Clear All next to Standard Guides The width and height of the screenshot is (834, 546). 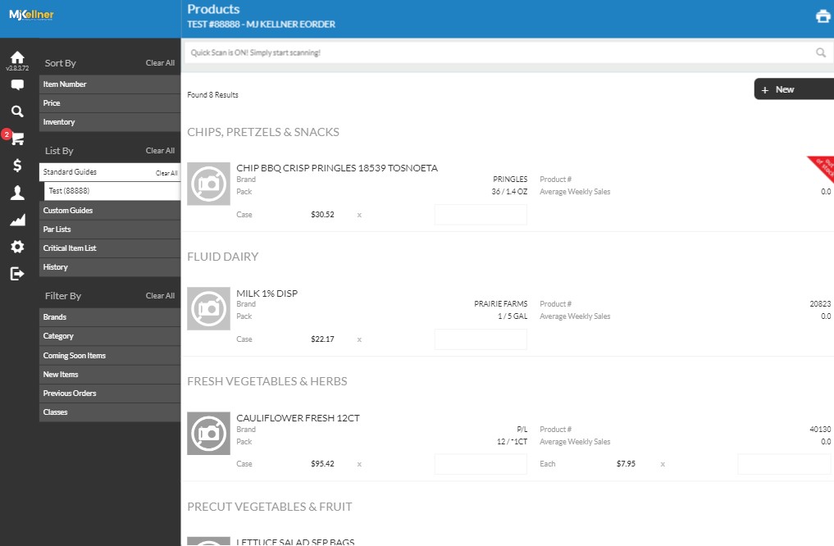[x=166, y=173]
